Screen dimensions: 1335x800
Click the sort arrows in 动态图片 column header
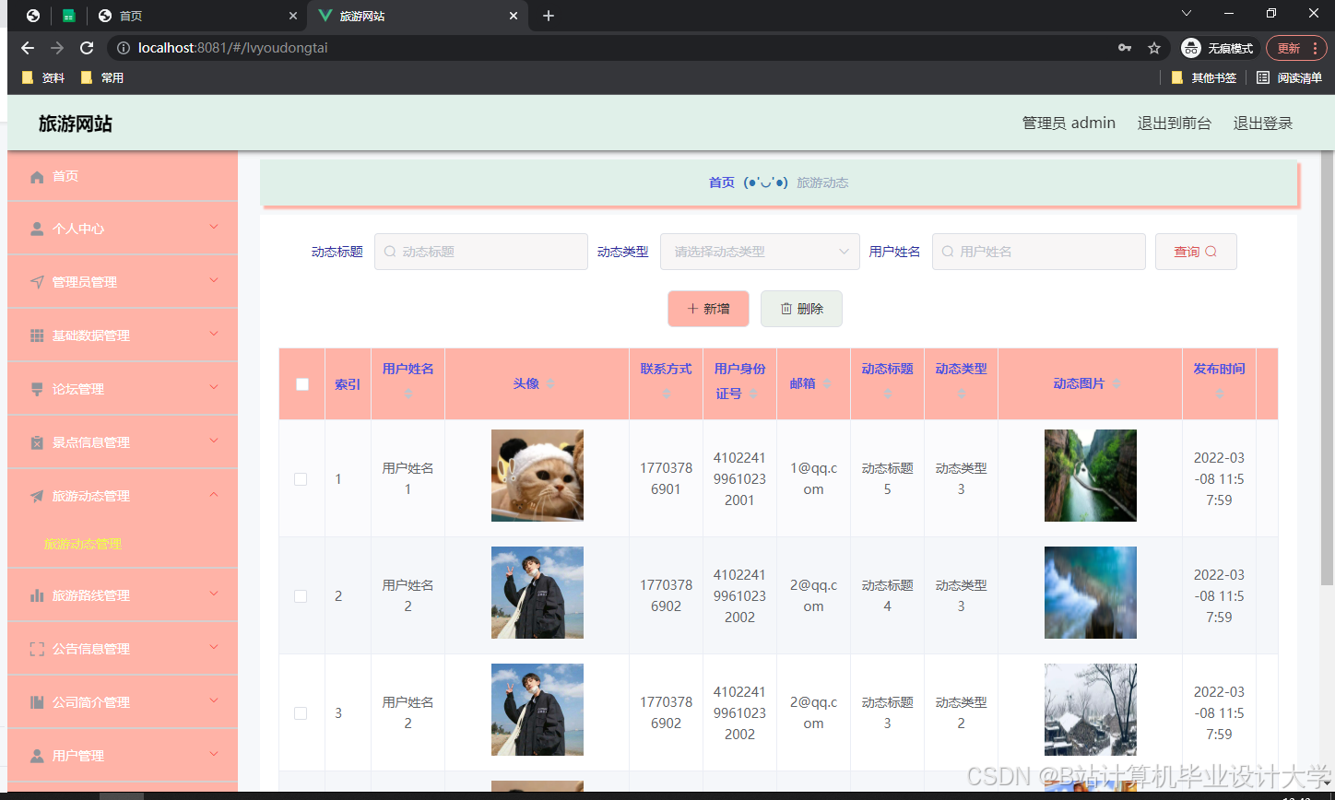click(x=1116, y=383)
